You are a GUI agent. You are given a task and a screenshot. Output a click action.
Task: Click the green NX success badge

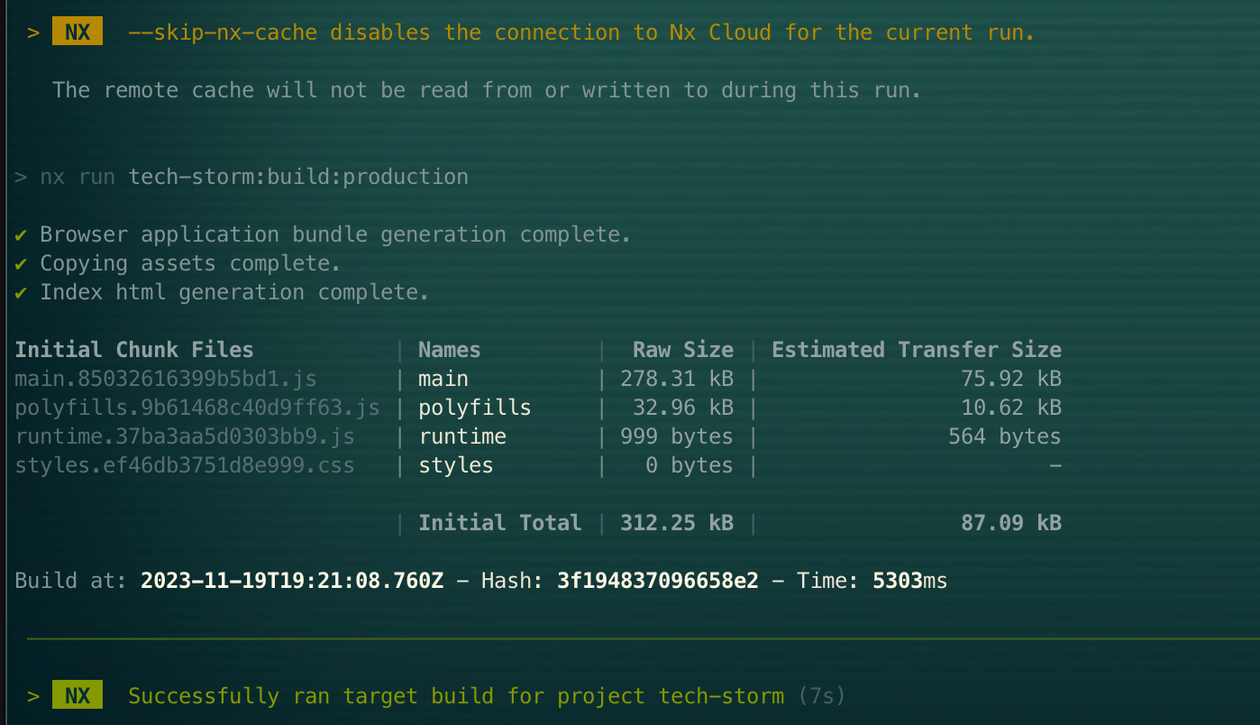[x=78, y=696]
